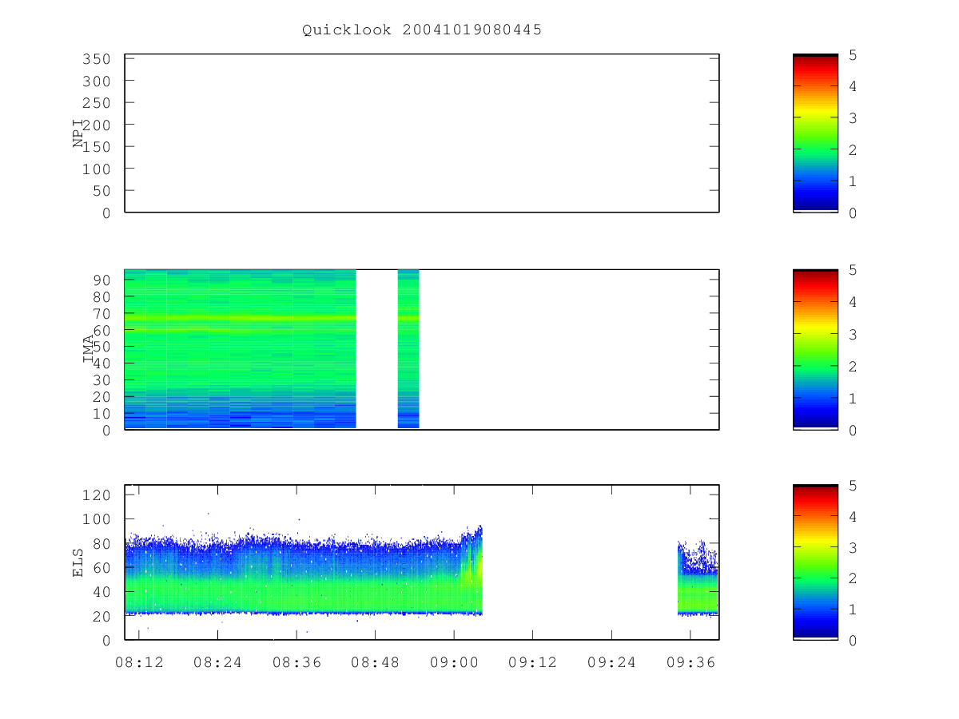The image size is (959, 719).
Task: Click the 250 tick on NPI axis
Action: [x=97, y=103]
